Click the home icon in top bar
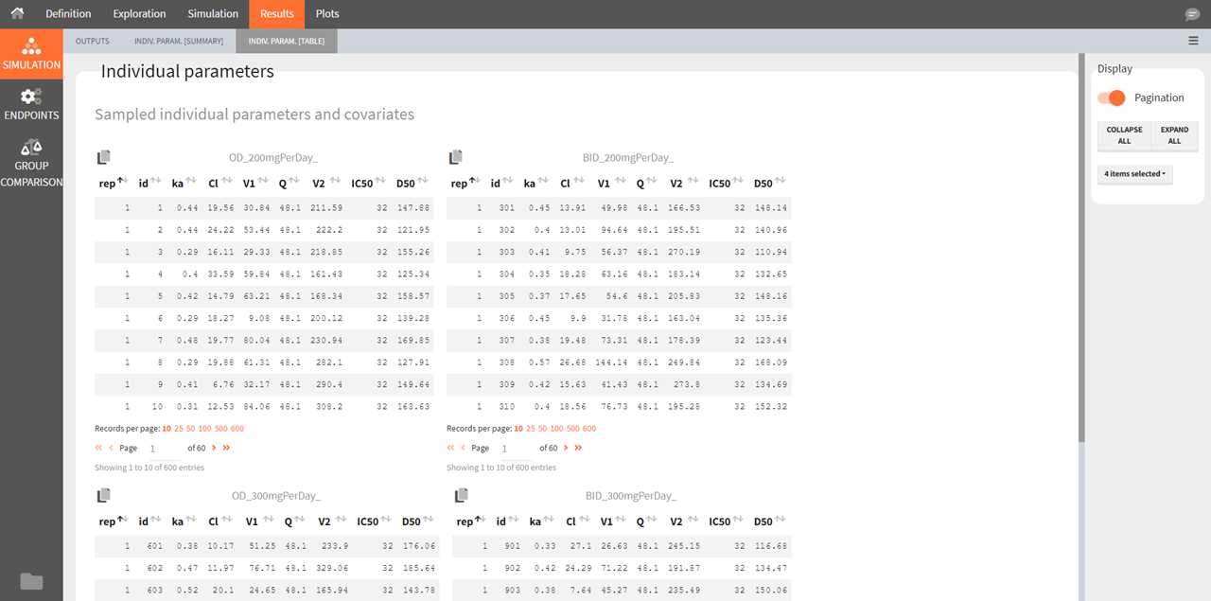 click(17, 14)
